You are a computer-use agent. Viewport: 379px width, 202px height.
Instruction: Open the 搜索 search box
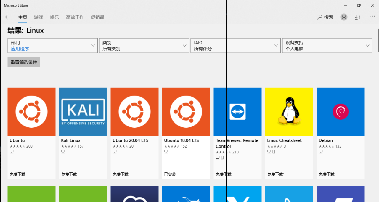[x=325, y=17]
